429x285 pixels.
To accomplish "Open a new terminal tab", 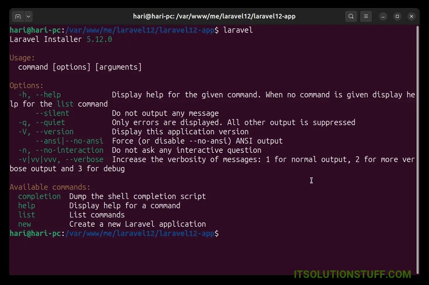I will [x=18, y=16].
